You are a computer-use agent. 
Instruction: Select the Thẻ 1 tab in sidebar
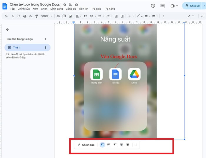(x=27, y=48)
